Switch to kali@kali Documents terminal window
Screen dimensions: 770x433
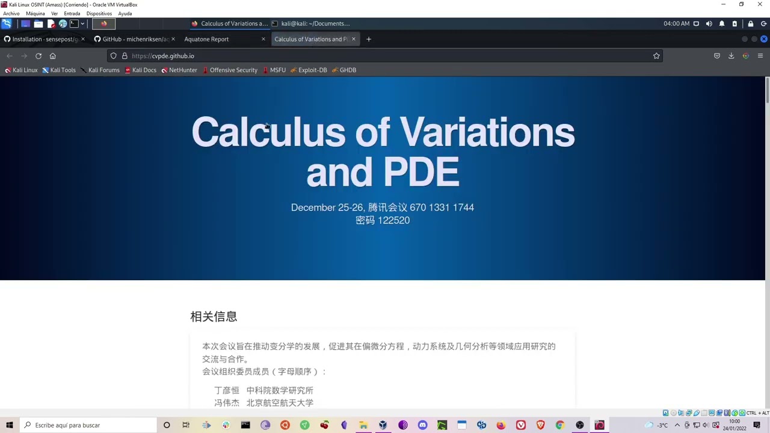click(310, 23)
